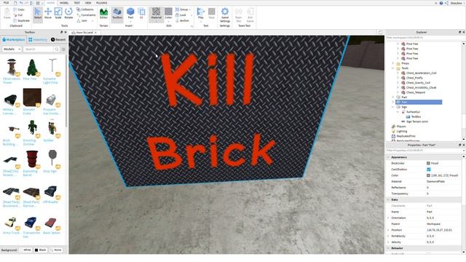
Task: Switch to the PLUGINS ribbon tab
Action: 102,3
